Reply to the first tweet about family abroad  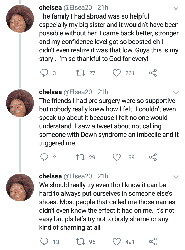tap(43, 73)
